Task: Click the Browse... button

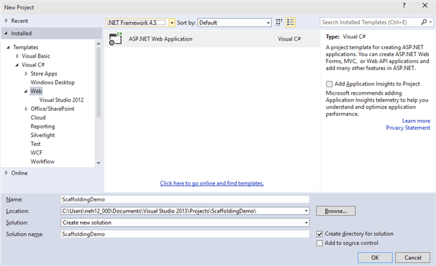Action: 335,211
